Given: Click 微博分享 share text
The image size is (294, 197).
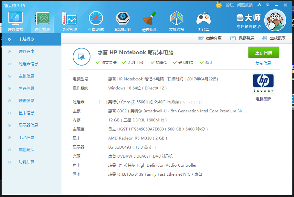Looking at the screenshot, I should [214, 38].
